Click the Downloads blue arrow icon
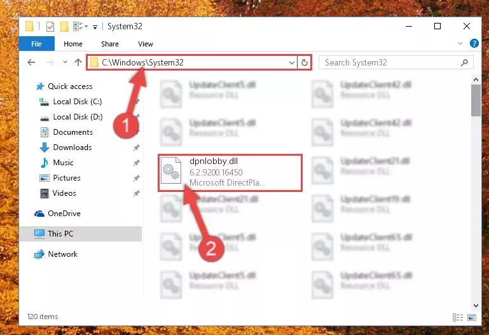 [45, 147]
